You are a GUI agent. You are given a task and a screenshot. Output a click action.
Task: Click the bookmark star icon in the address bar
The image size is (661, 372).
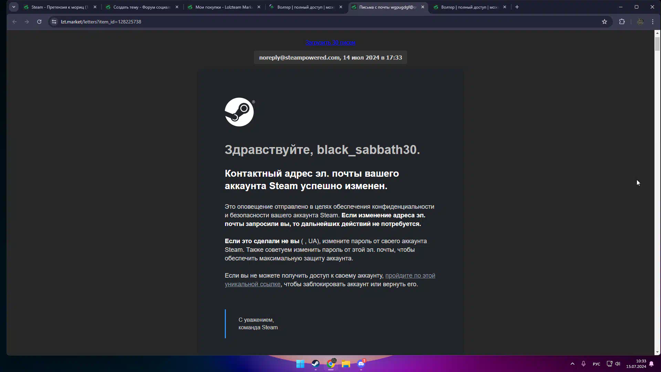point(604,22)
